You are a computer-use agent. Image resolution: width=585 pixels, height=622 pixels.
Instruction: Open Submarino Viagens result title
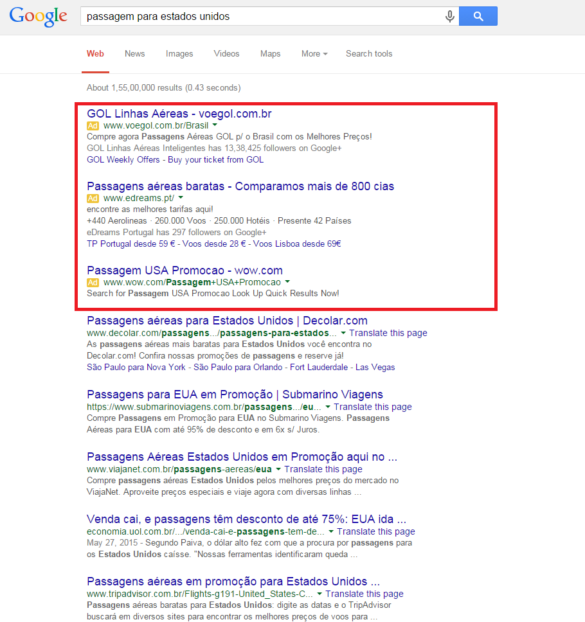tap(235, 395)
